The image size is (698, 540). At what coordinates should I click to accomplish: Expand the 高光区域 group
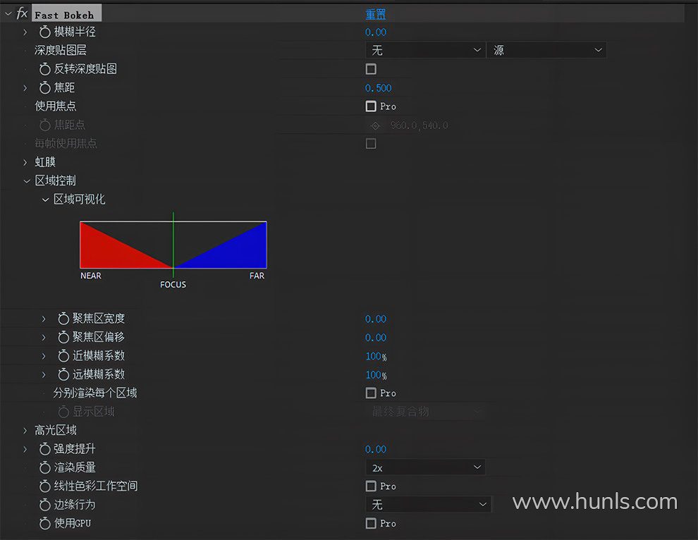[25, 431]
